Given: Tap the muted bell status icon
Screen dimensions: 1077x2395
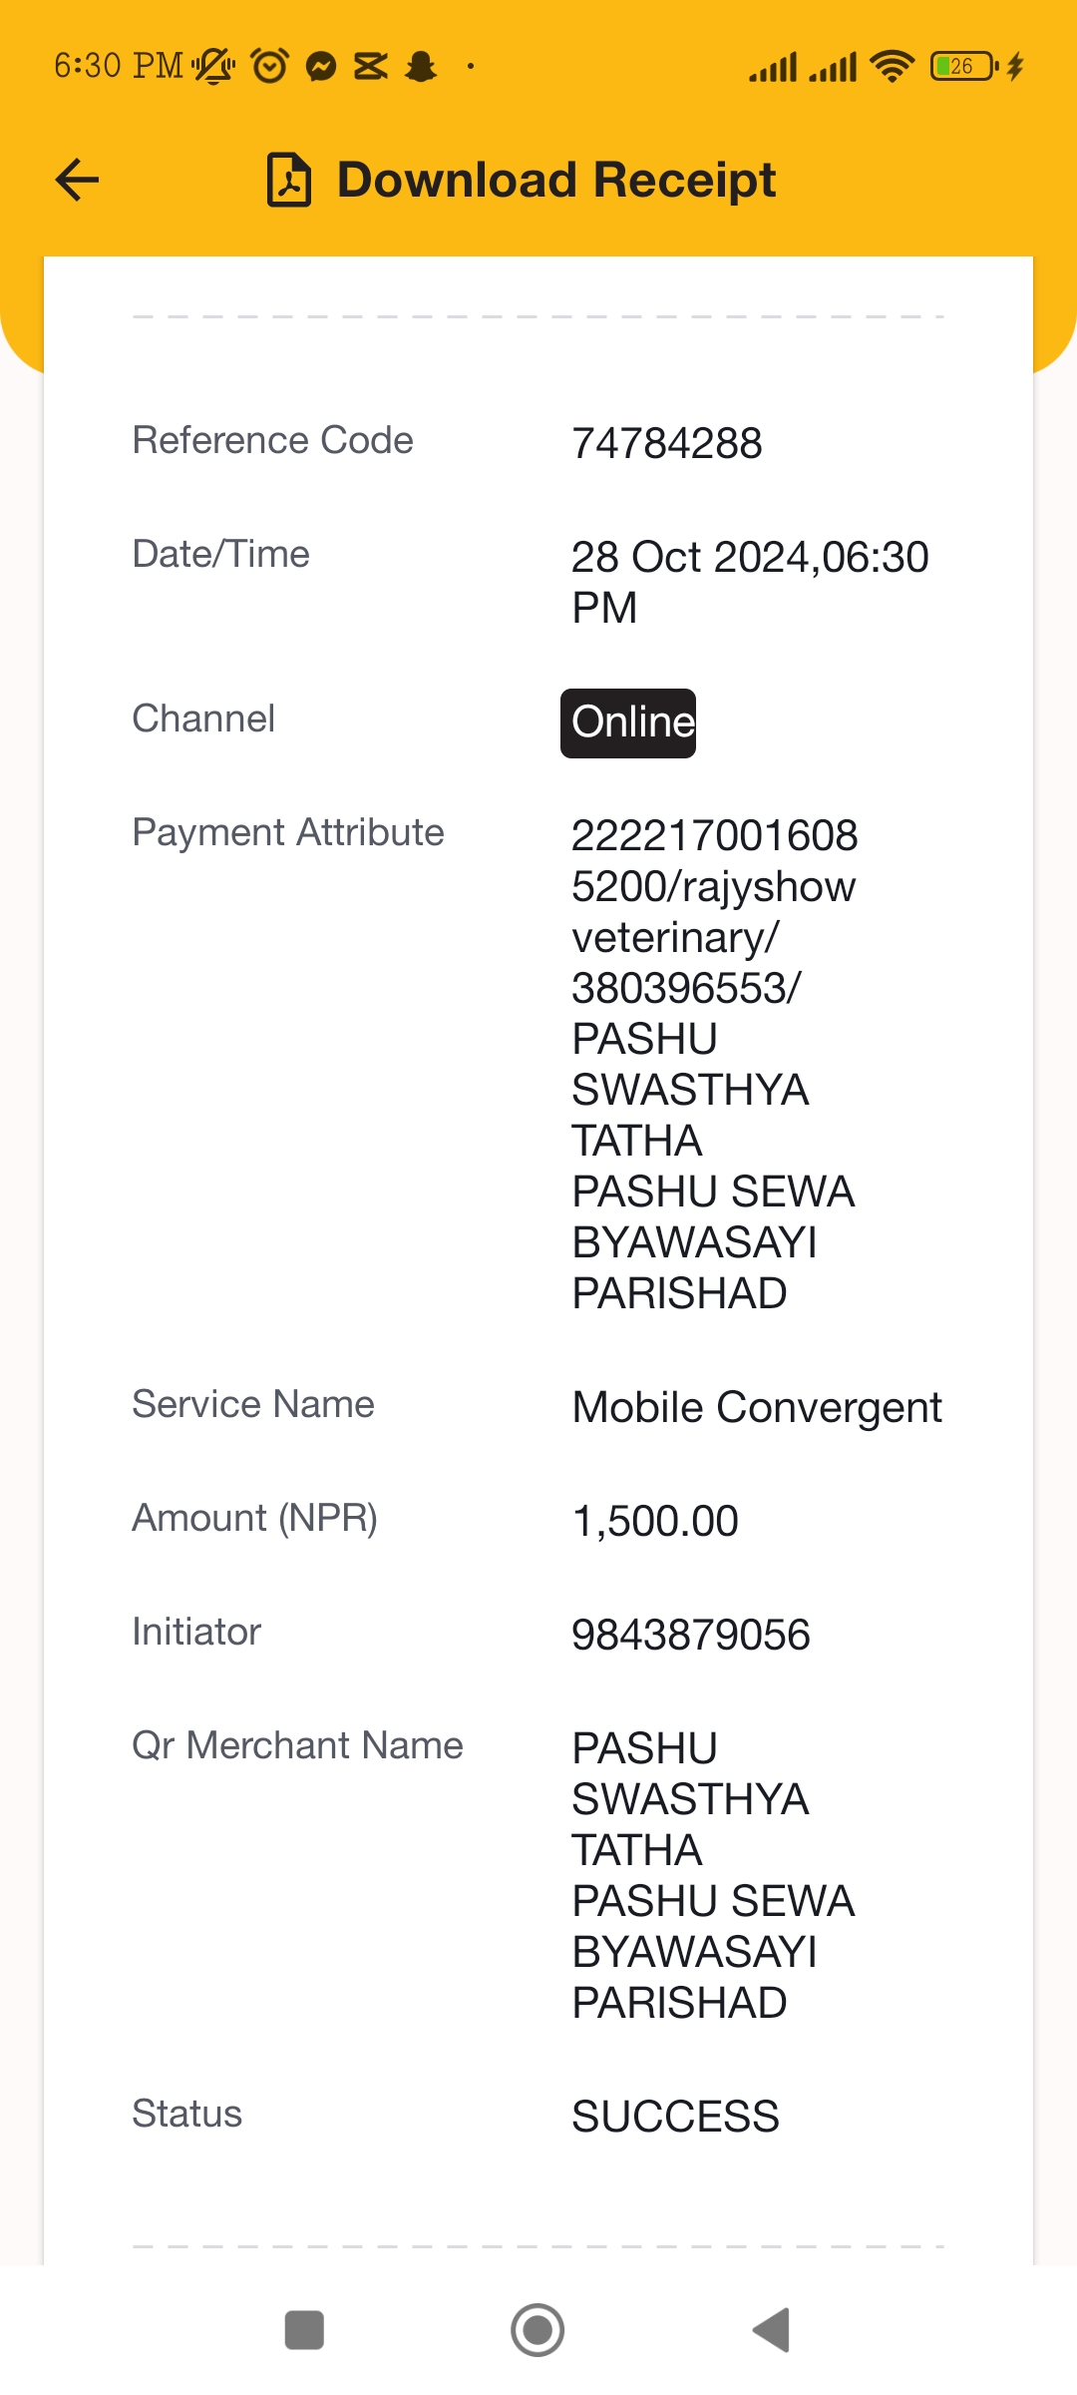Looking at the screenshot, I should coord(213,66).
